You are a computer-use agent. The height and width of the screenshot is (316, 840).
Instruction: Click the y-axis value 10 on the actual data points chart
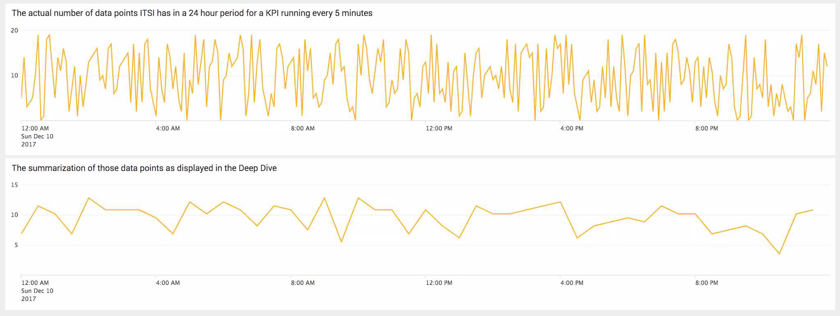(14, 76)
